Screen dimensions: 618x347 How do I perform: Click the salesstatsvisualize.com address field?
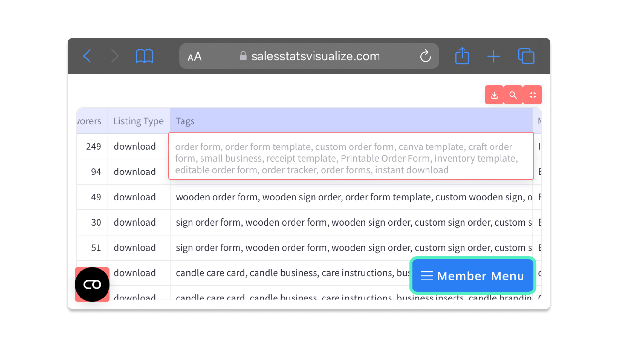pos(309,56)
